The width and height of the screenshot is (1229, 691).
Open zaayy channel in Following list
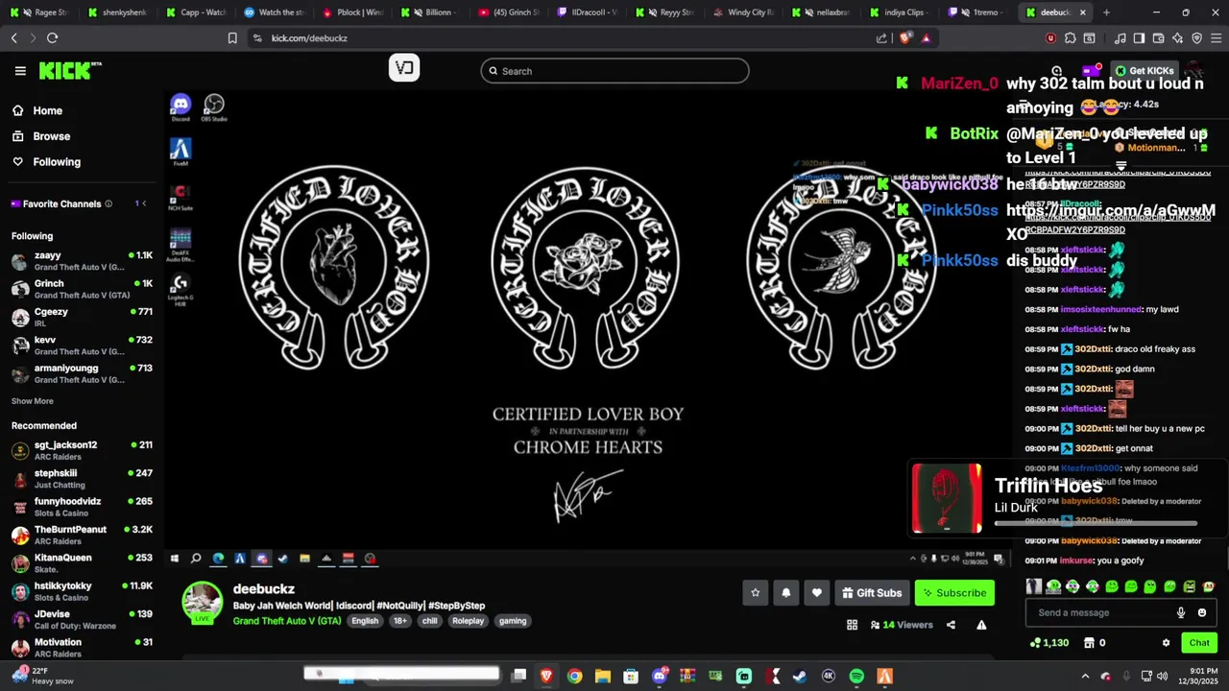[x=82, y=261]
